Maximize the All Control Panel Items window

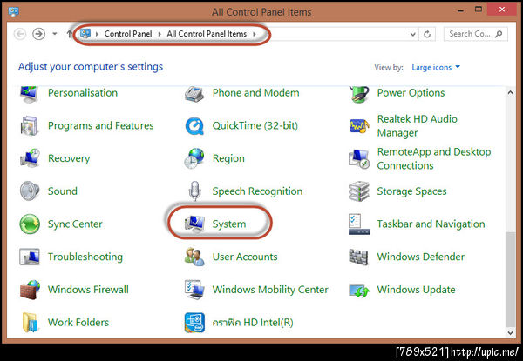click(x=479, y=10)
